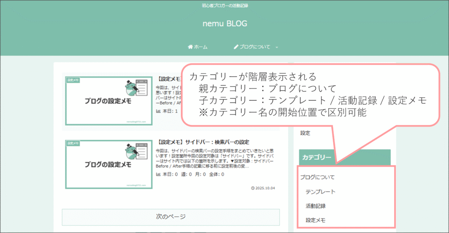Click the 初心者ブロガーの活動記録 tagline at the top
This screenshot has width=449, height=233.
tap(224, 6)
